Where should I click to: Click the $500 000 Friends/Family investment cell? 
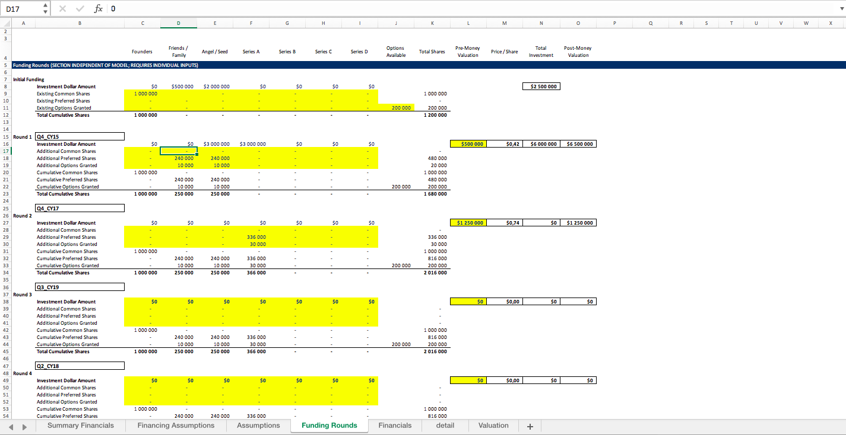(x=179, y=87)
